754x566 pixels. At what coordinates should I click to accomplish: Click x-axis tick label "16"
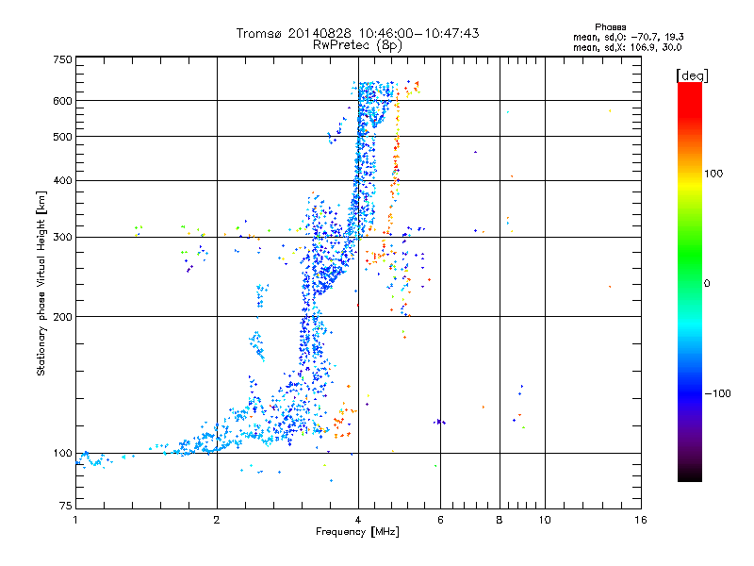641,520
